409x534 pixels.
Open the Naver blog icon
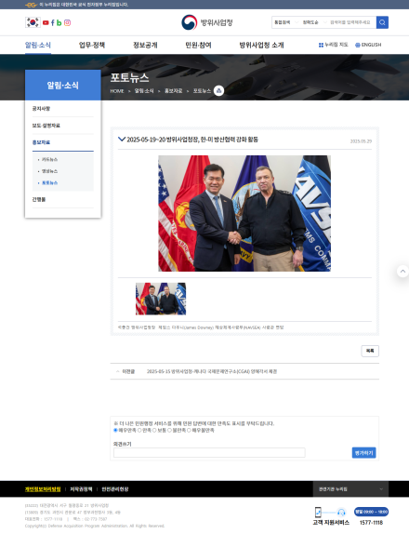(x=59, y=23)
